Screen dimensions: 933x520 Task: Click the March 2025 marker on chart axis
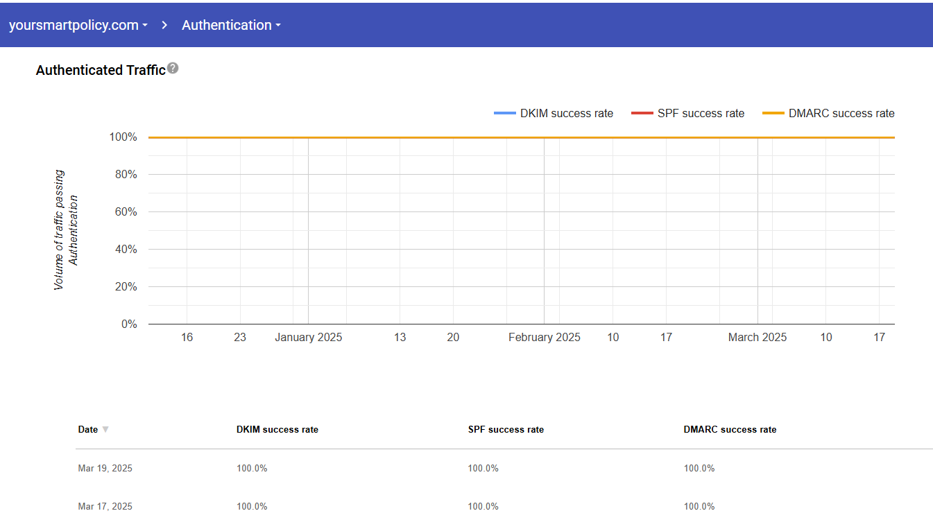pyautogui.click(x=757, y=338)
